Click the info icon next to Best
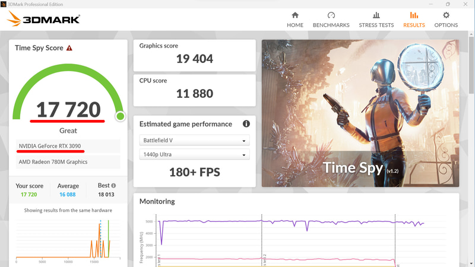The width and height of the screenshot is (475, 267). (x=113, y=186)
